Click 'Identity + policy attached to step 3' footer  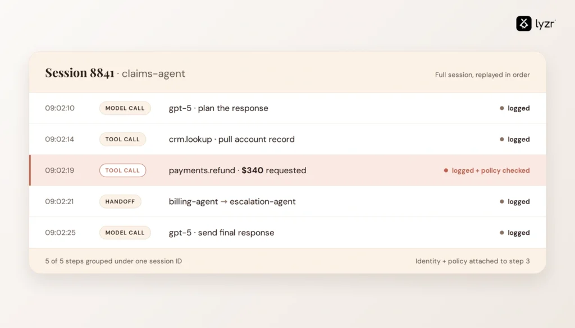point(472,261)
